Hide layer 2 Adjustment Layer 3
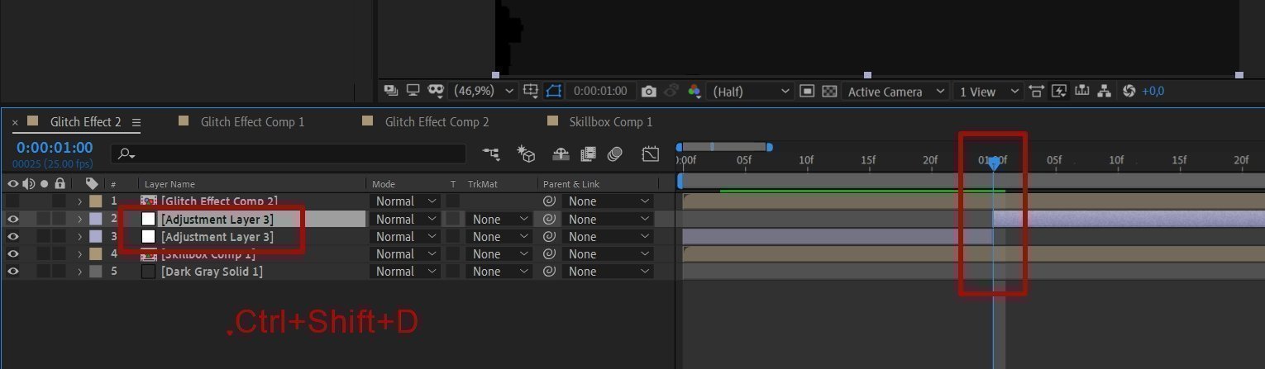Screen dimensions: 1265x369 12,219
